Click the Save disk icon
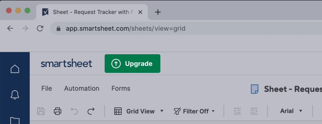The image size is (322, 124). pos(41,111)
